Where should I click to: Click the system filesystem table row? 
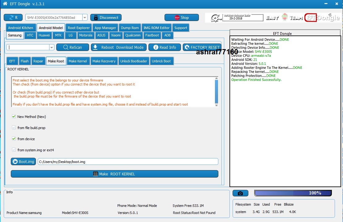266,212
